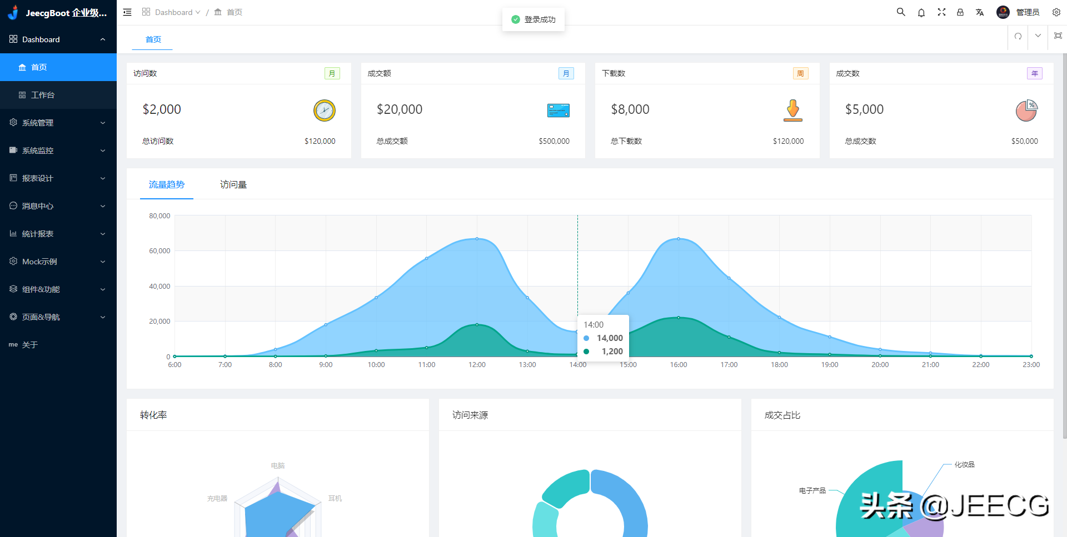Open the tab options dropdown arrow

click(x=1038, y=36)
